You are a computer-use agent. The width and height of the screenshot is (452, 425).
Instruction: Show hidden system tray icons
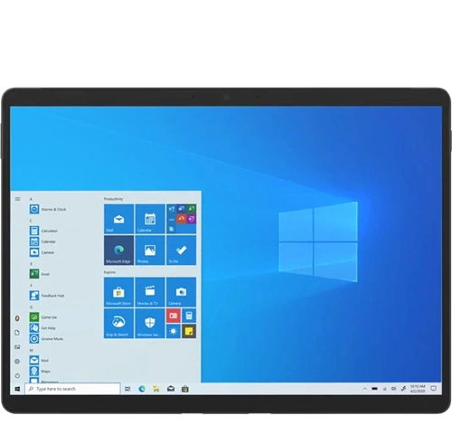(365, 389)
